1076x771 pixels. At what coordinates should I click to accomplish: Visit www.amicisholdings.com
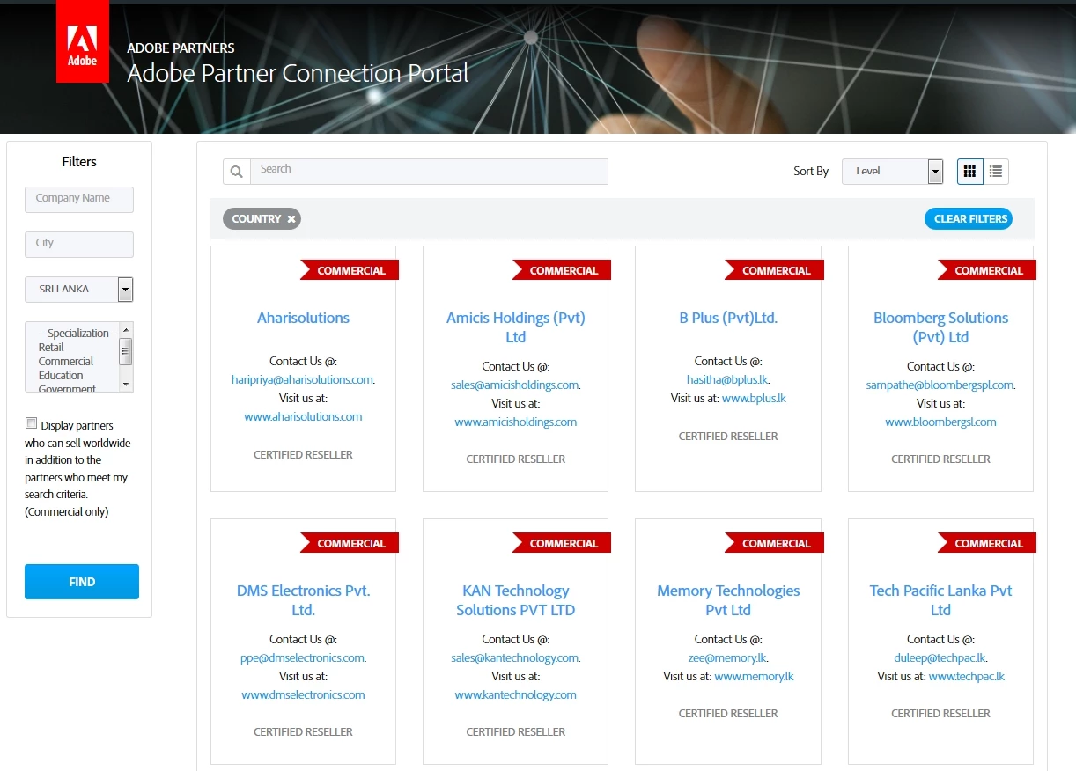pyautogui.click(x=516, y=422)
